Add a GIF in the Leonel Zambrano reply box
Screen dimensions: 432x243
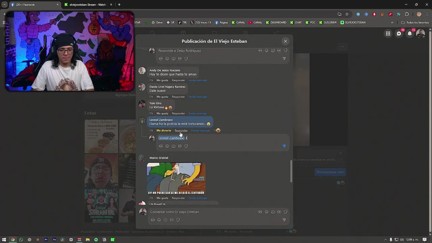(180, 146)
